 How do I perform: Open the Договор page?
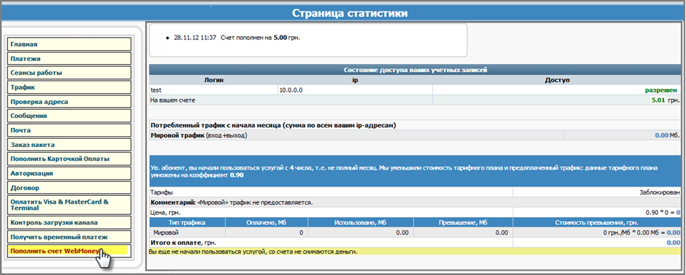pyautogui.click(x=69, y=188)
